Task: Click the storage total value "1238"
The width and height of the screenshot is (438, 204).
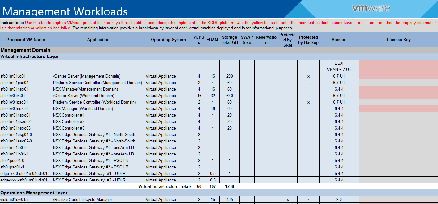Action: (x=230, y=186)
